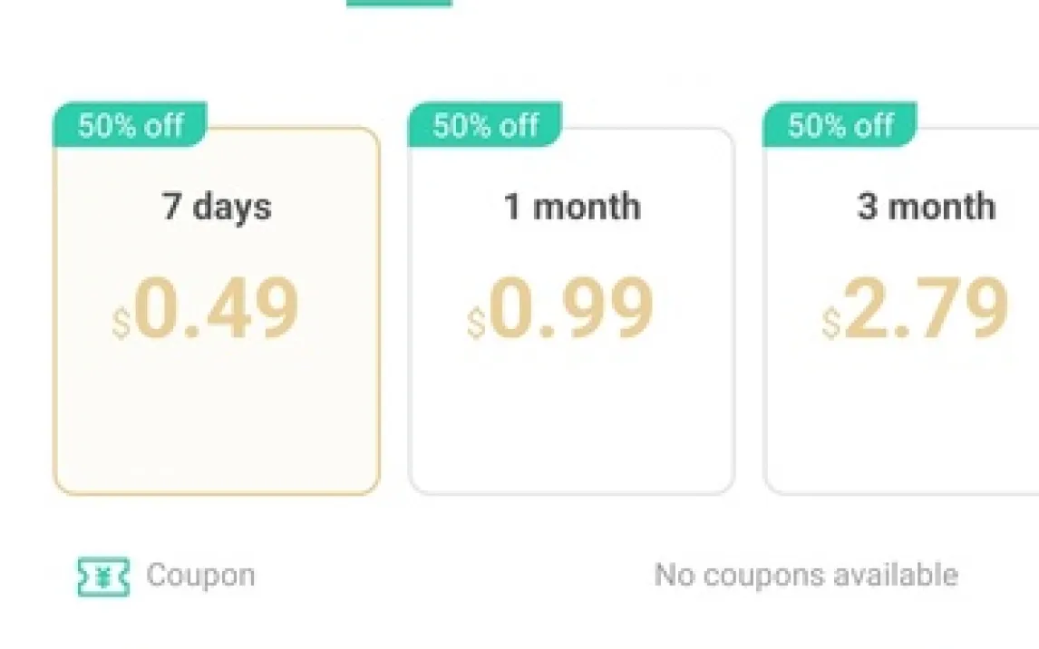Click empty space below the $0.99 price
The height and width of the screenshot is (649, 1039).
click(571, 417)
